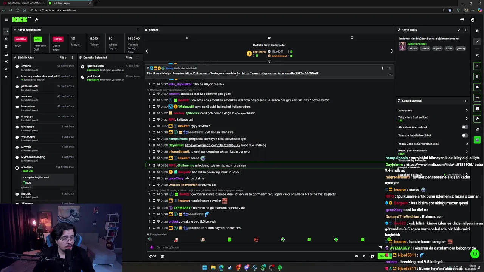Open chat settings gear near Gönder
Image resolution: width=484 pixels, height=272 pixels.
click(364, 256)
